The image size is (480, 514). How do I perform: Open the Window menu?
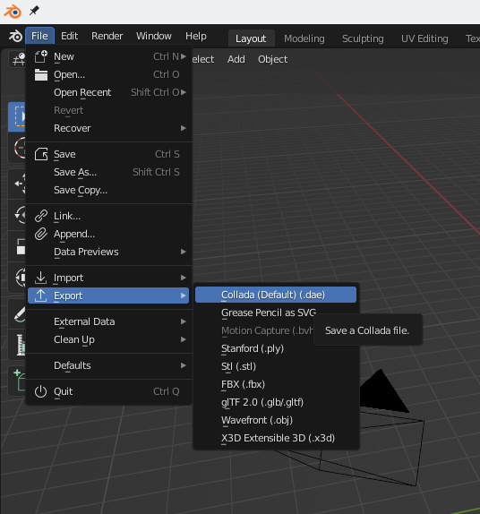(x=154, y=36)
